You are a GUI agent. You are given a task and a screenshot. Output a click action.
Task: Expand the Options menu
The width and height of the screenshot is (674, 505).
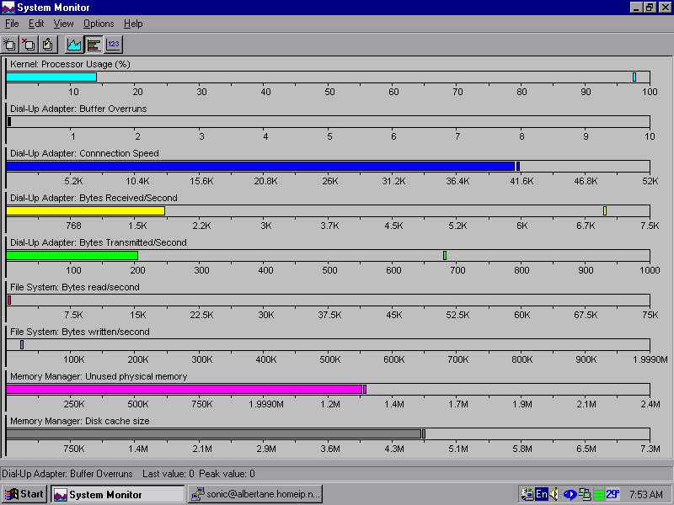tap(99, 24)
